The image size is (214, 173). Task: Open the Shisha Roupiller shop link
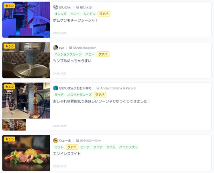pyautogui.click(x=84, y=48)
